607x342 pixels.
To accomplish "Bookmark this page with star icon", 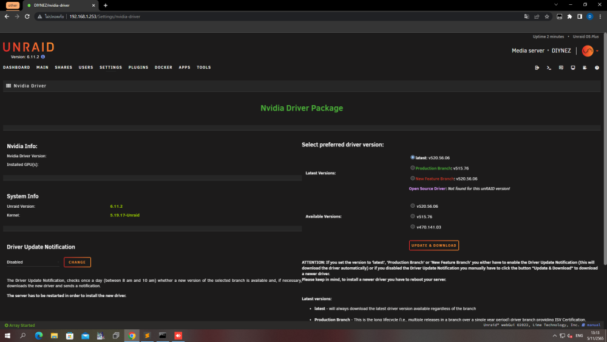I will tap(547, 16).
